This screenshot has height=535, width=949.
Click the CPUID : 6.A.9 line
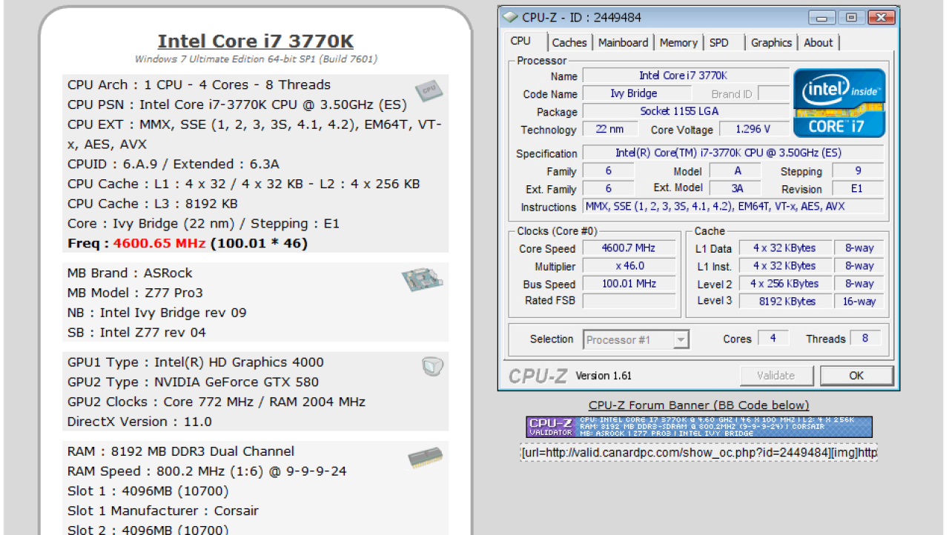173,164
